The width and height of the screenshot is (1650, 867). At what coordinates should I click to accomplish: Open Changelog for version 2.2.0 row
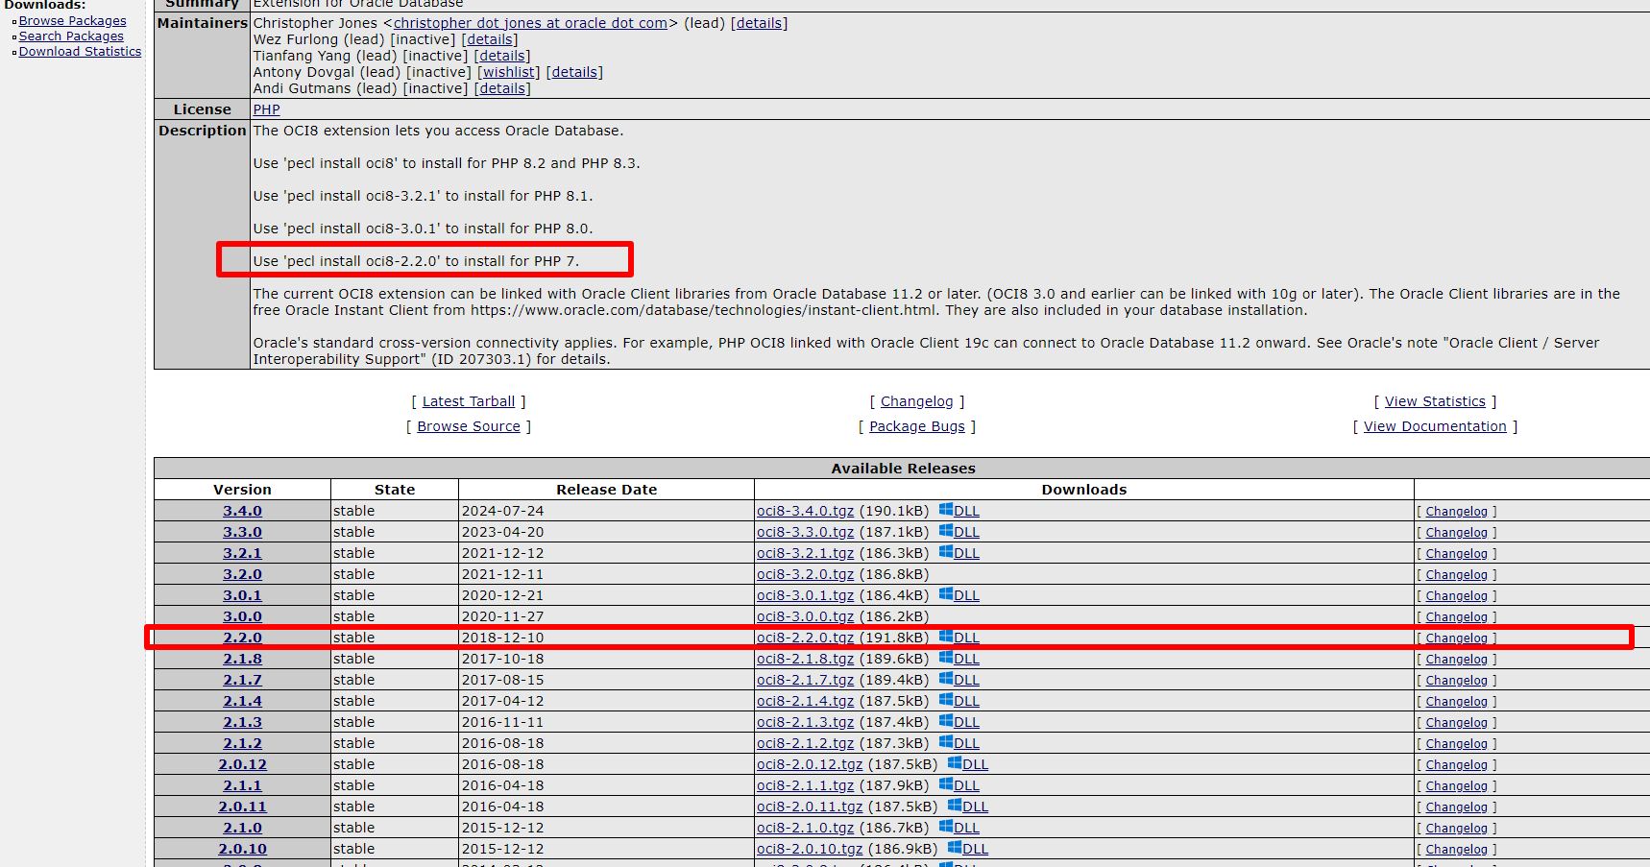point(1456,638)
